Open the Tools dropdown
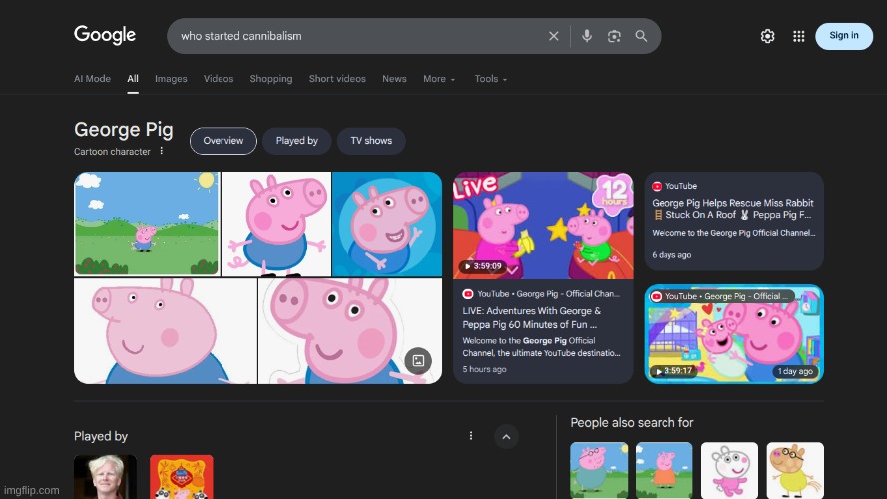This screenshot has width=887, height=499. point(491,79)
